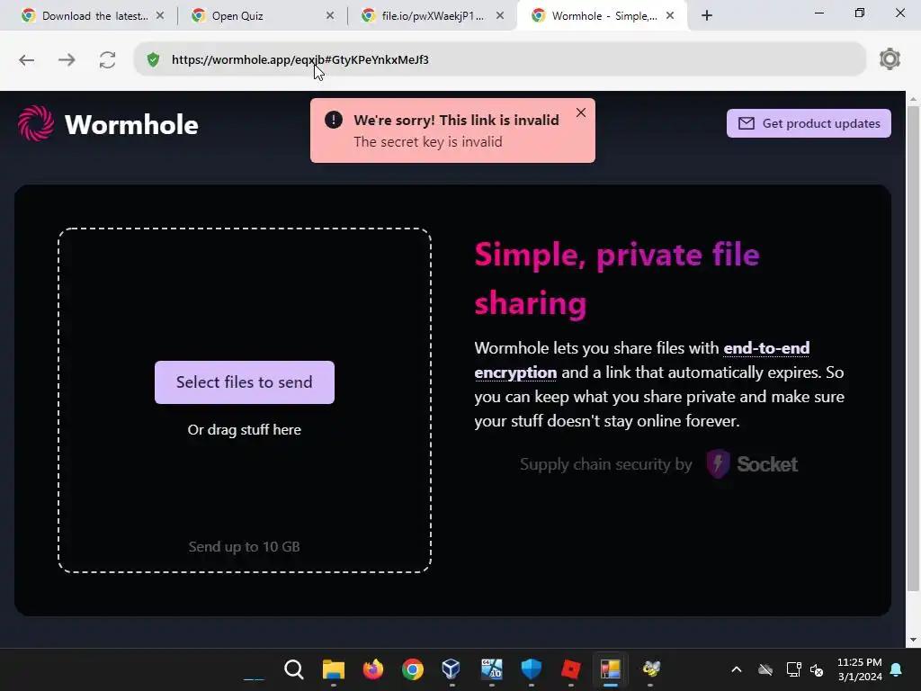Screen dimensions: 921x691
Task: Open Google Chrome from taskbar
Action: [x=413, y=669]
